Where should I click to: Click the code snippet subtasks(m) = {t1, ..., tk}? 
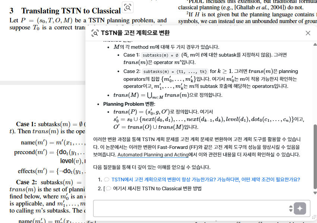click(175, 71)
